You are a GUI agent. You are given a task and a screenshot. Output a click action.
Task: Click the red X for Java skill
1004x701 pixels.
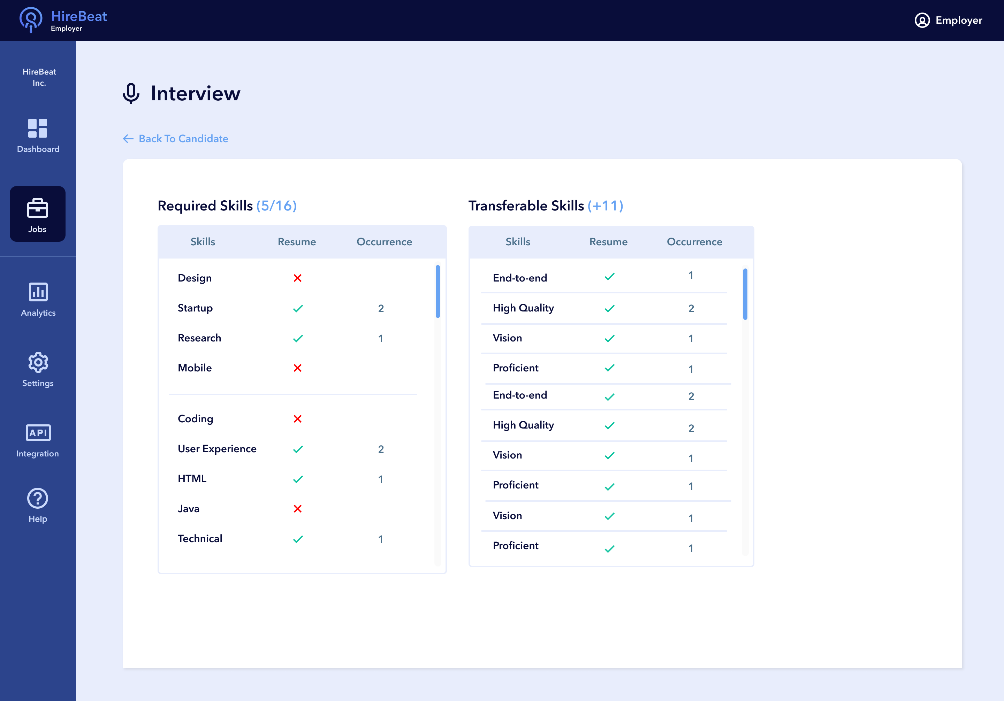tap(298, 509)
